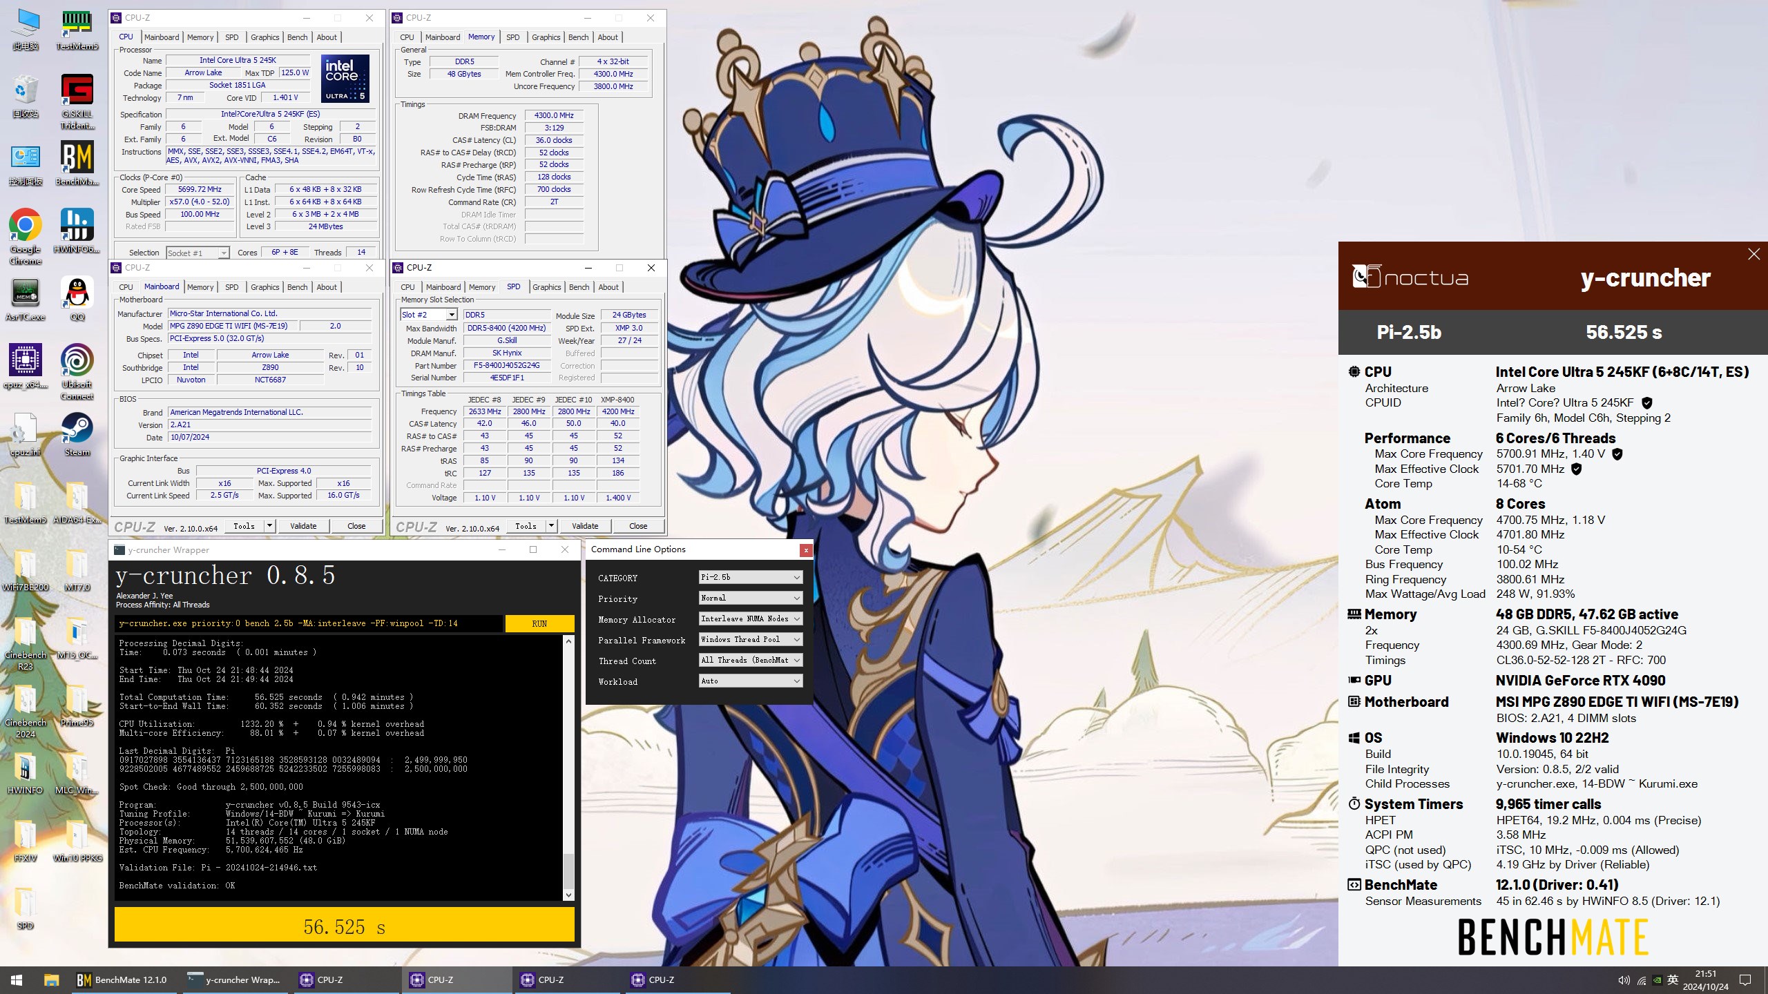The image size is (1768, 994).
Task: Click the 英 input language indicator
Action: pyautogui.click(x=1673, y=980)
